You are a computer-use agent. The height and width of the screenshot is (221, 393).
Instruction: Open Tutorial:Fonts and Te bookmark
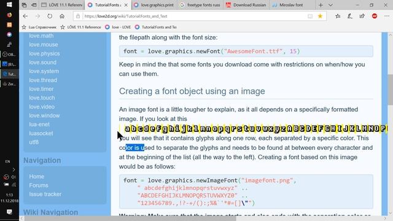(156, 27)
